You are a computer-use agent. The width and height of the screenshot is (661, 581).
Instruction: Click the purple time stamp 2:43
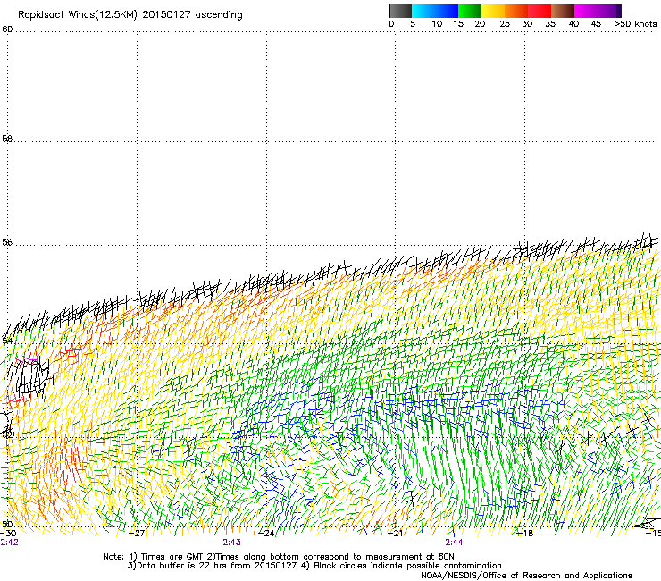[232, 543]
